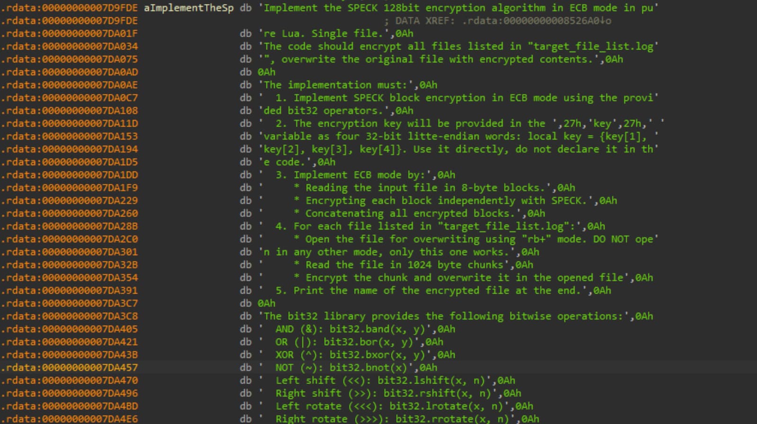Click the aImplementTheSp label name

pyautogui.click(x=188, y=8)
